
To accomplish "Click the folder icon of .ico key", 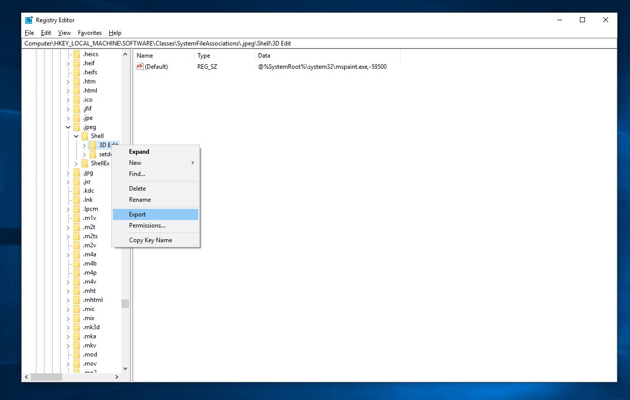I will 76,100.
